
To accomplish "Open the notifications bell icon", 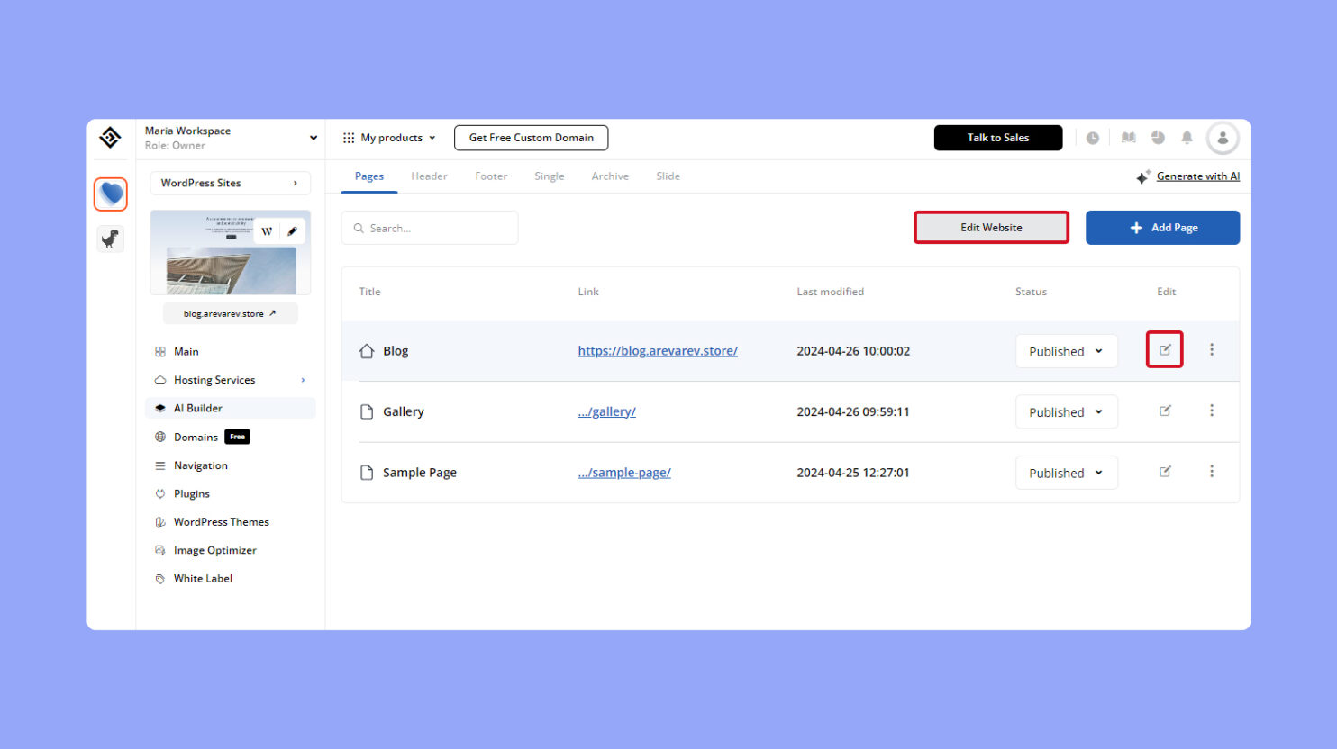I will 1187,137.
